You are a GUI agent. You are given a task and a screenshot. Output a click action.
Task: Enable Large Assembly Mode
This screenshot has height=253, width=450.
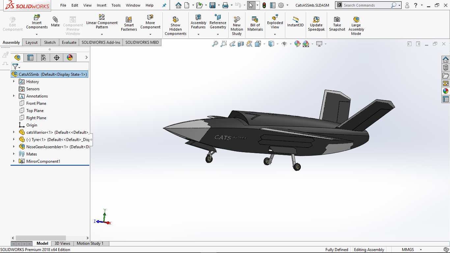tap(356, 23)
